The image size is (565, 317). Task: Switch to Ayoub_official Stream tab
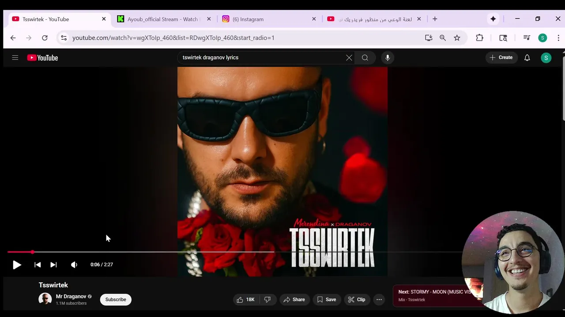click(x=162, y=19)
